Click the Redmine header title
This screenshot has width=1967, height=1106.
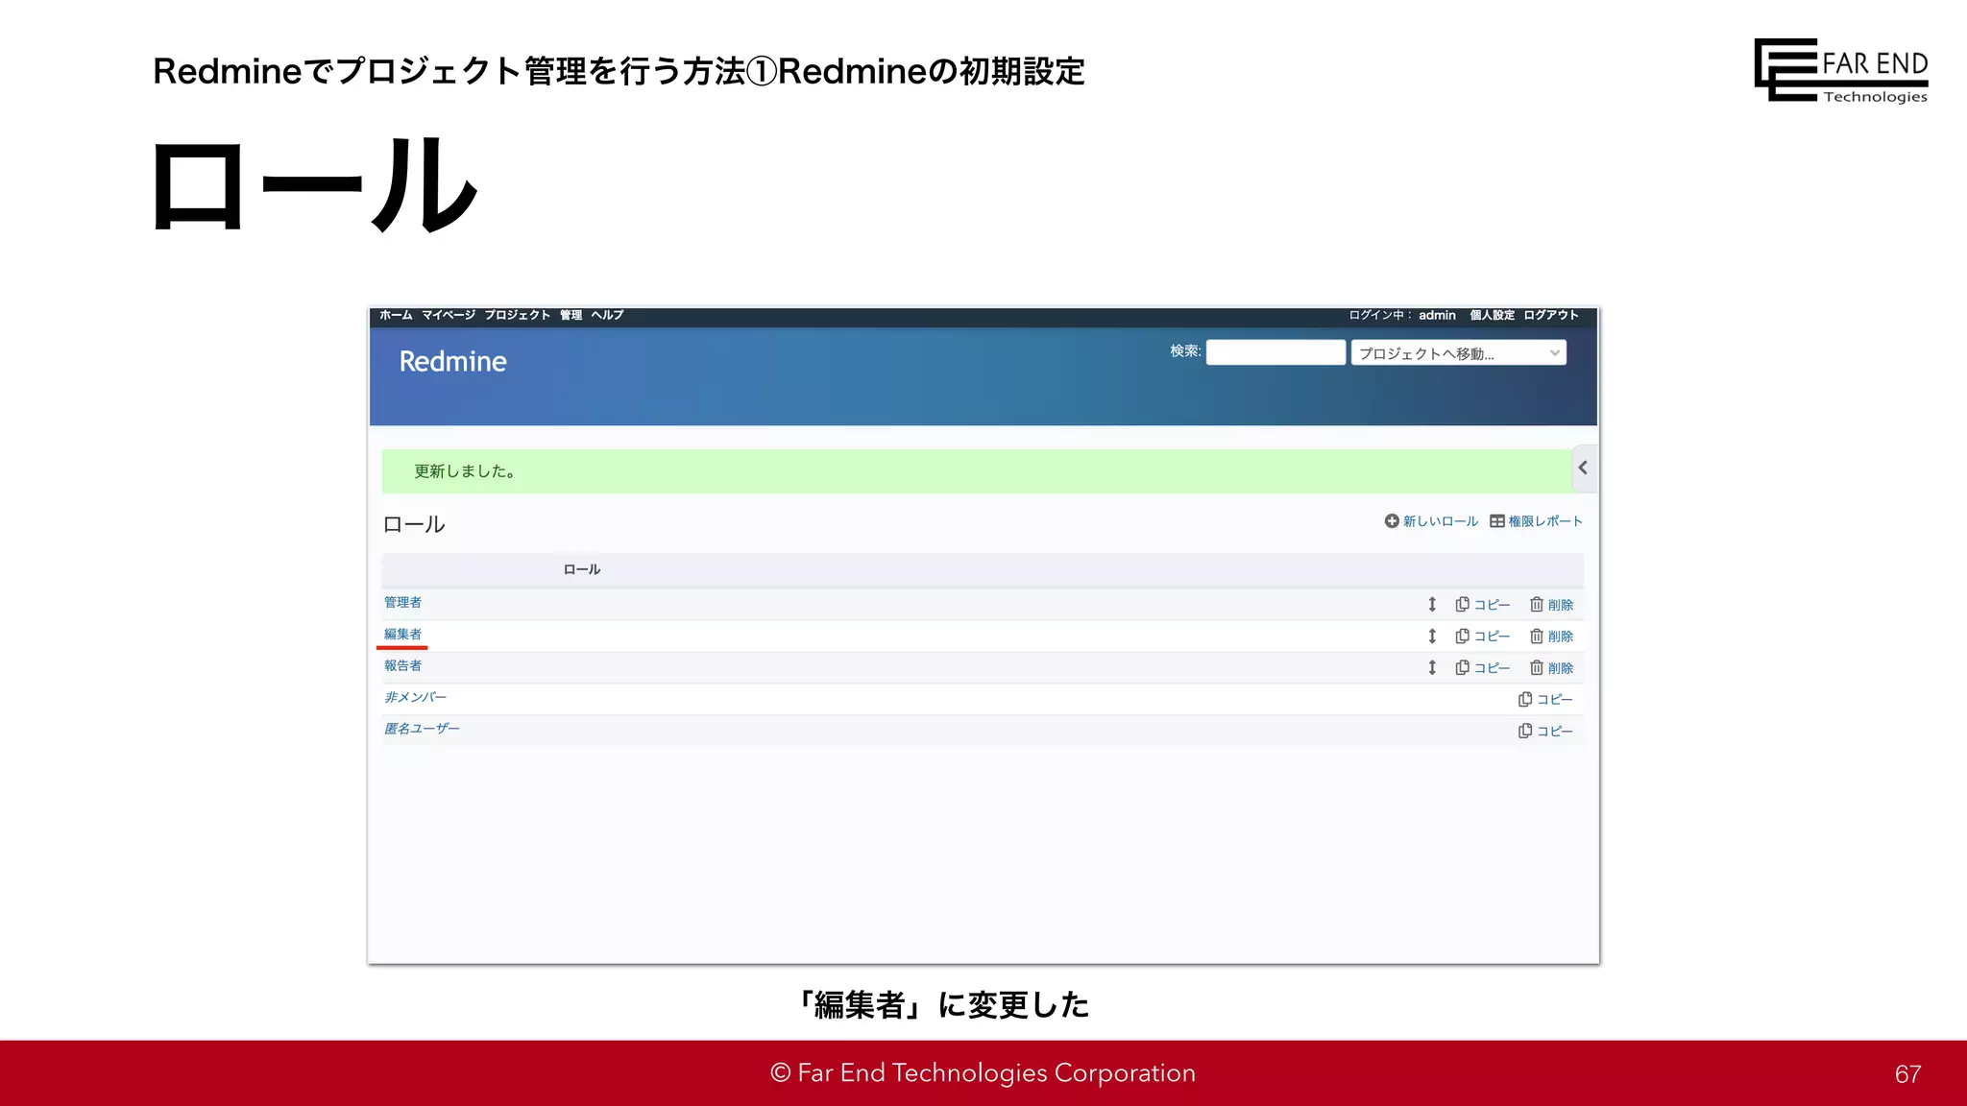[x=452, y=362]
